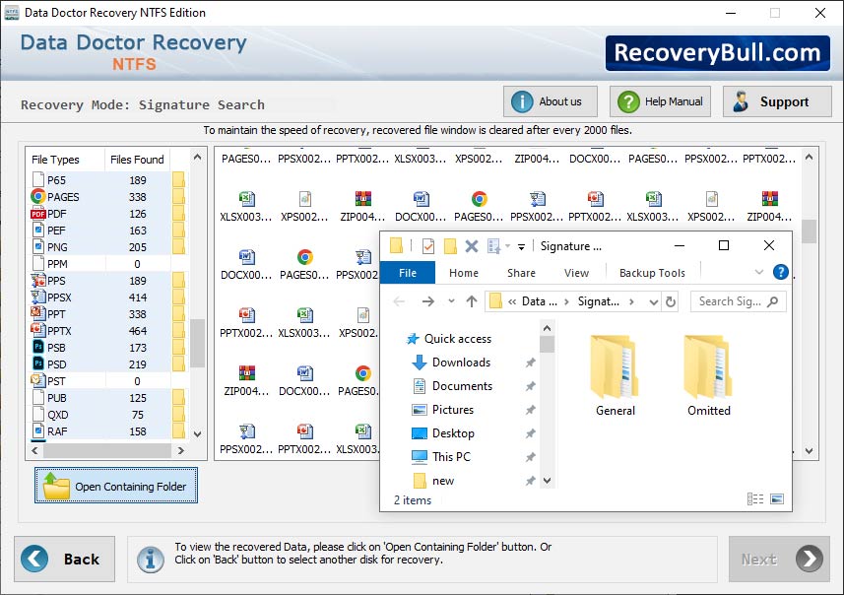Viewport: 844px width, 595px height.
Task: Select the PNG image file type icon
Action: click(x=37, y=247)
